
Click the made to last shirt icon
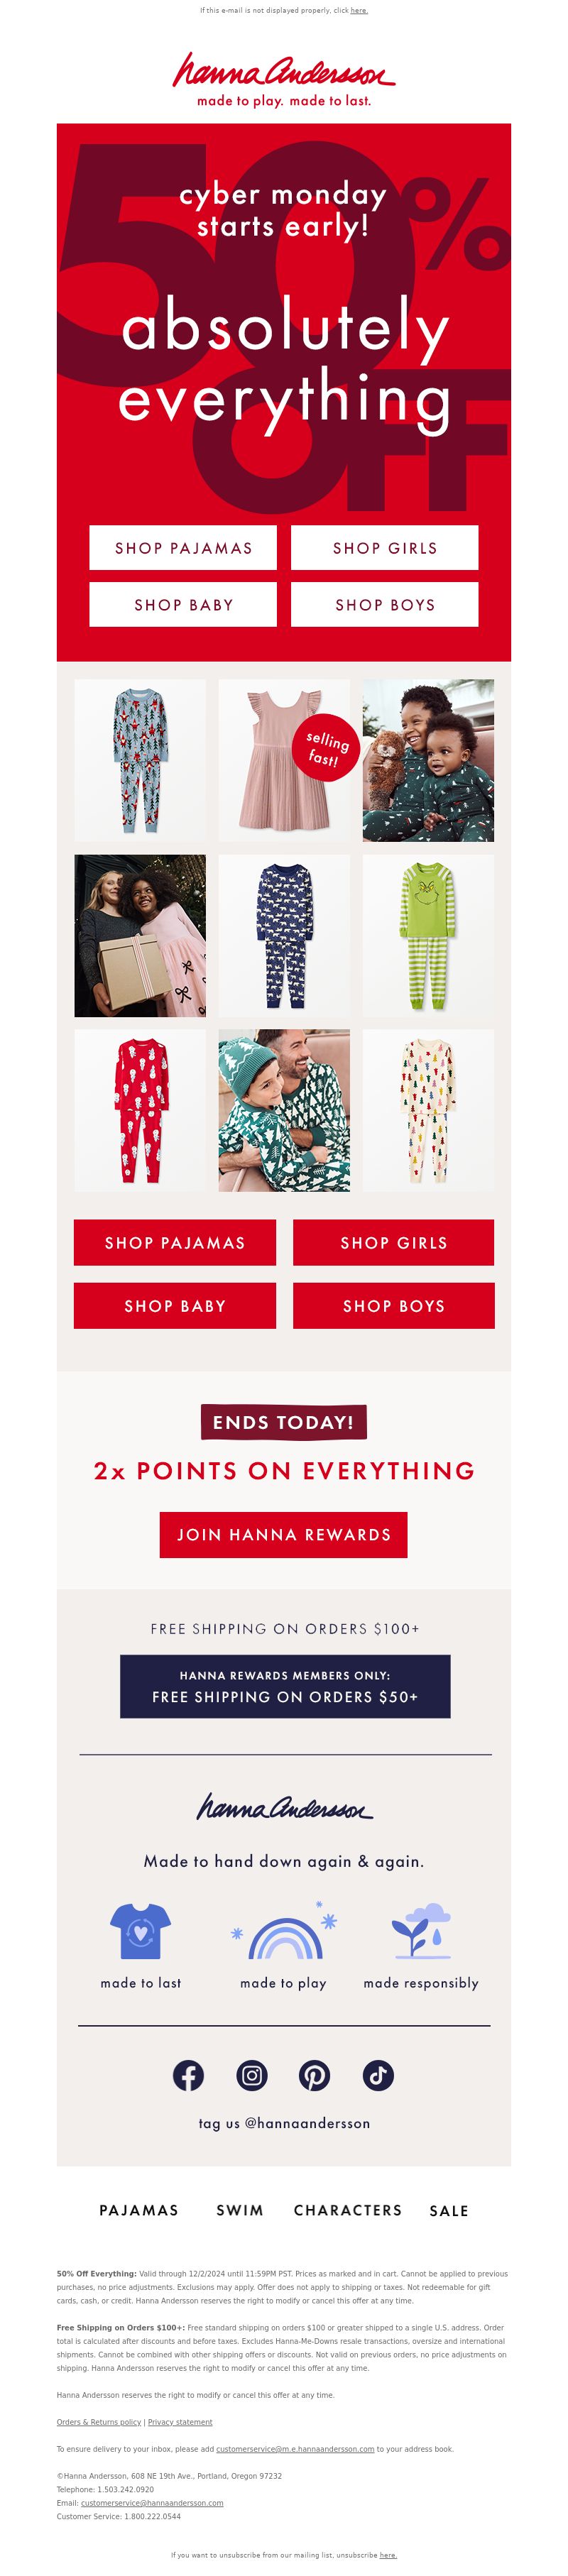[x=141, y=1930]
